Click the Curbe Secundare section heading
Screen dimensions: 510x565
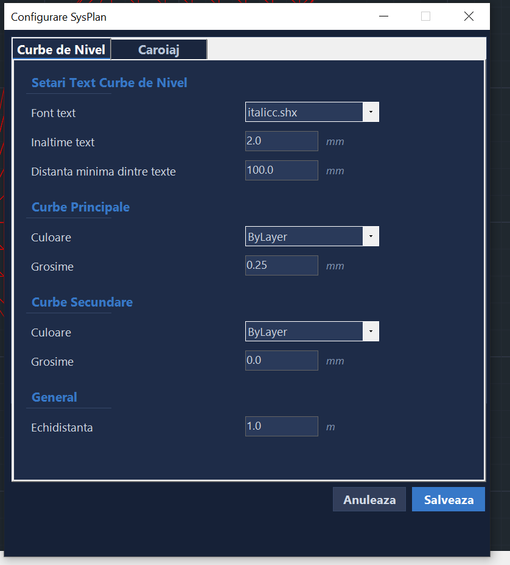click(82, 302)
